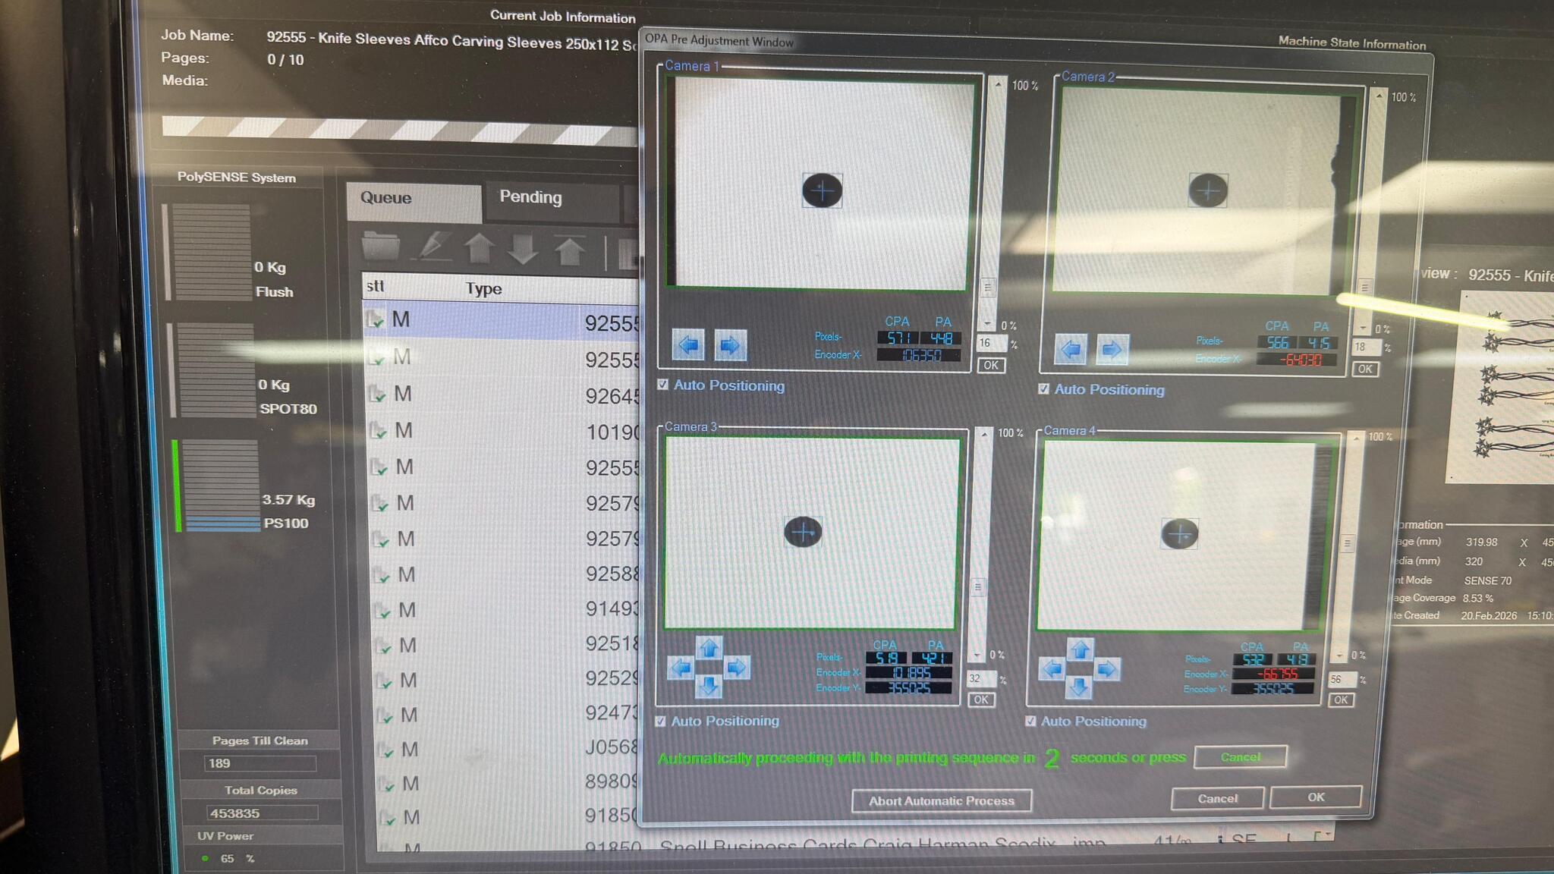Move Camera 4 down with arrow

[x=1079, y=687]
